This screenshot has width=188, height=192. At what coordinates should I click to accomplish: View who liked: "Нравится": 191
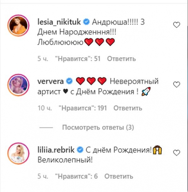point(83,108)
